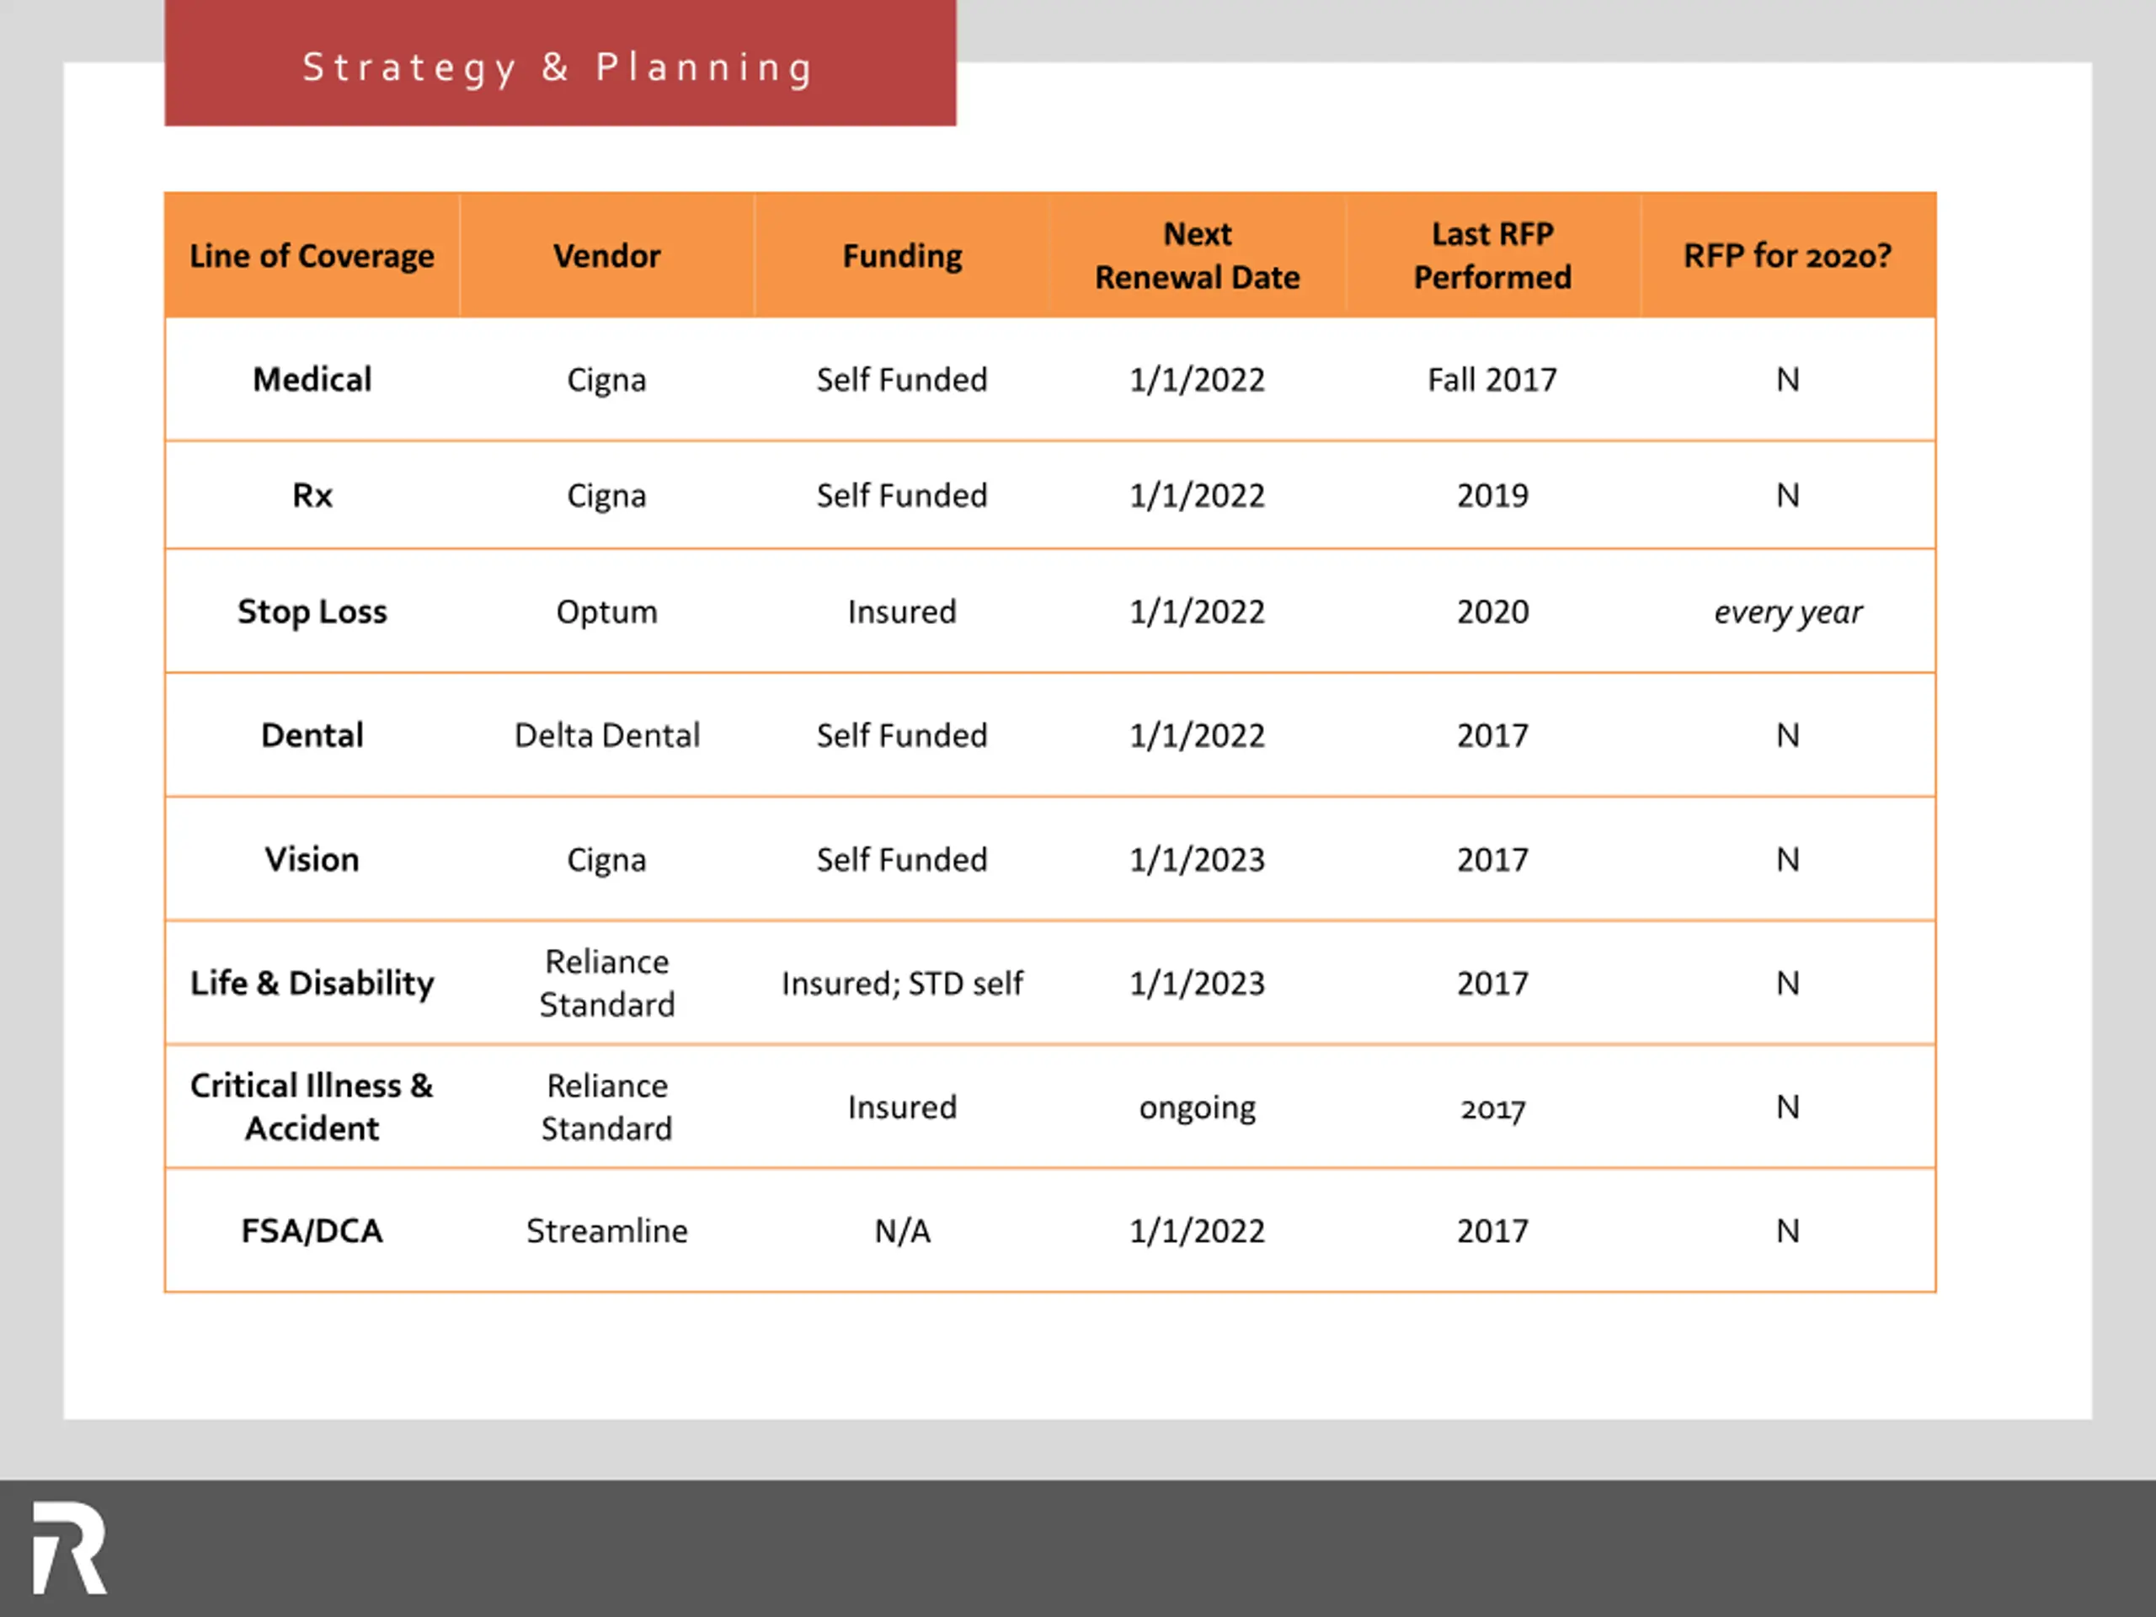Click the every year cell
This screenshot has height=1617, width=2156.
point(1788,612)
